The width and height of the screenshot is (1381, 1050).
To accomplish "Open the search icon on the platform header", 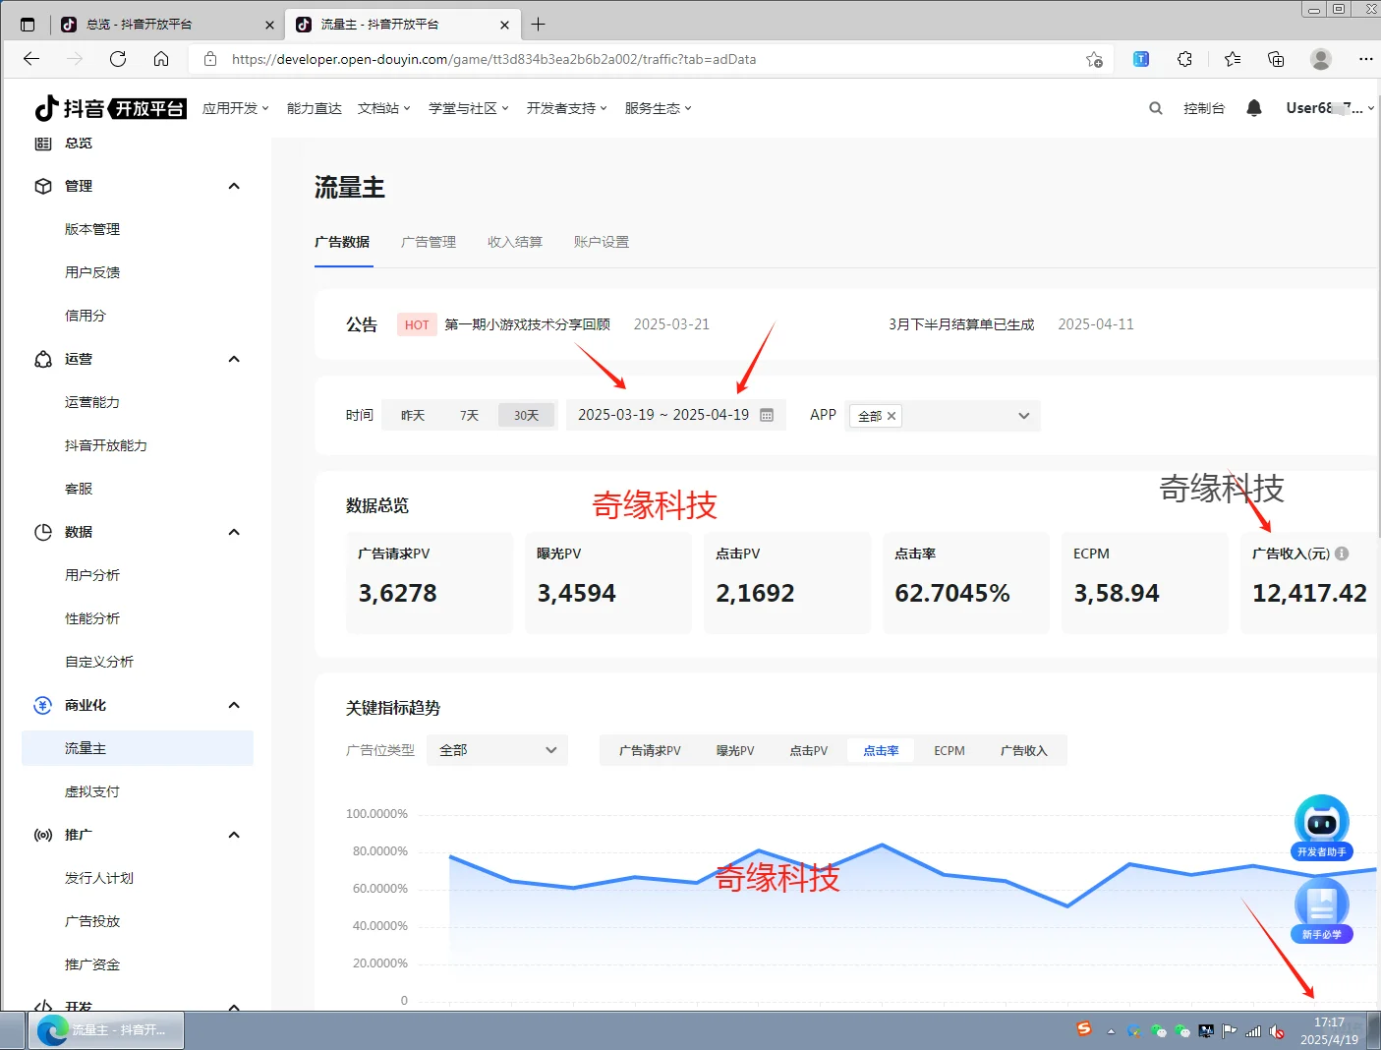I will point(1155,108).
